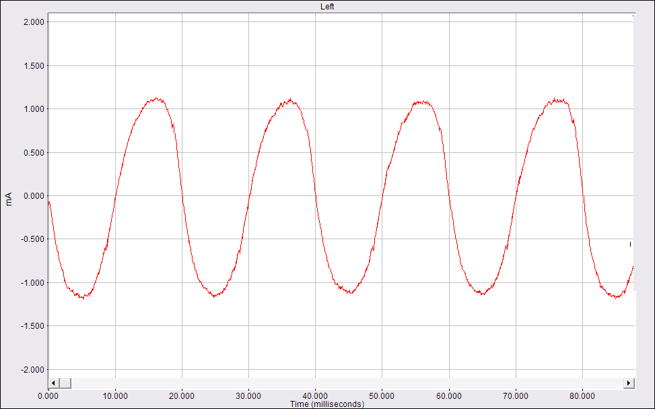Viewport: 655px width, 409px height.
Task: Click the x-axis value 30.000
Action: [x=248, y=396]
